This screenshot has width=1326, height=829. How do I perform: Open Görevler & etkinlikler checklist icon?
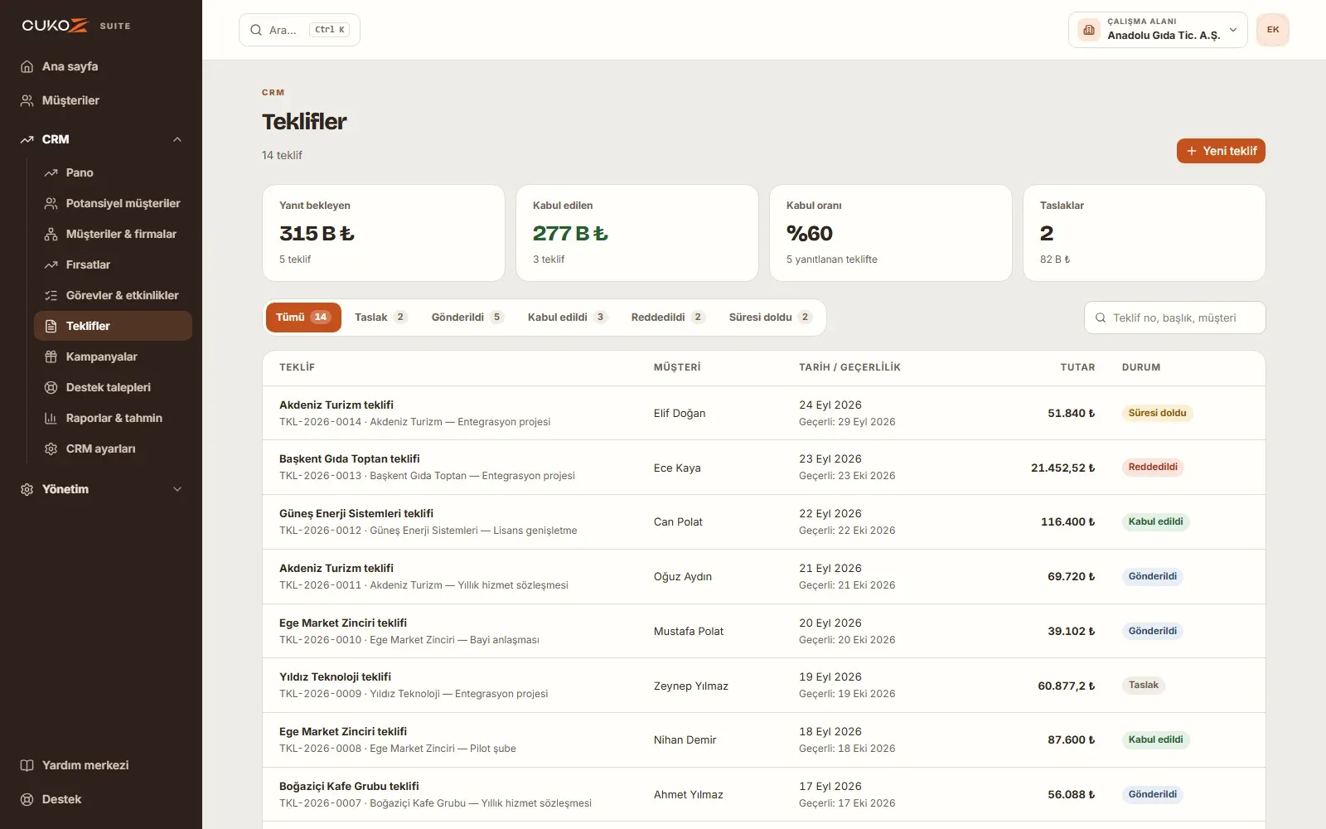tap(51, 295)
